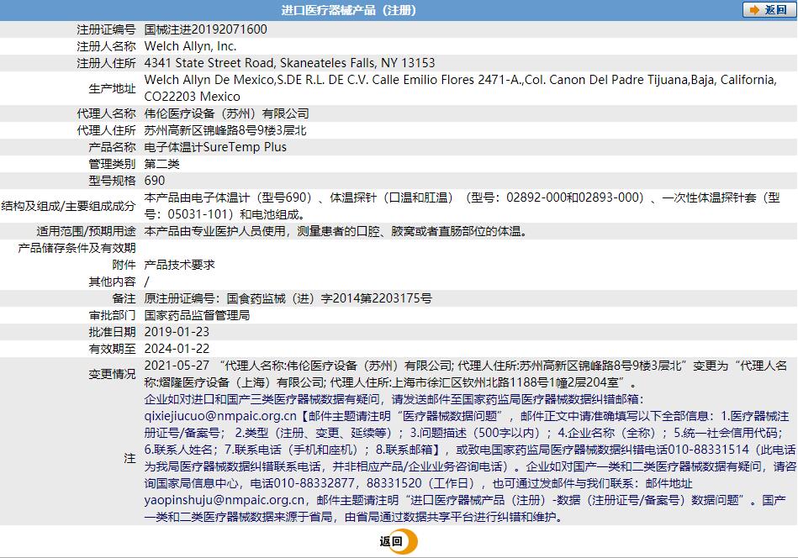Screen dimensions: 798x558
Task: Click the email yaopinshuju@nmpaic.org.cn
Action: [x=224, y=499]
